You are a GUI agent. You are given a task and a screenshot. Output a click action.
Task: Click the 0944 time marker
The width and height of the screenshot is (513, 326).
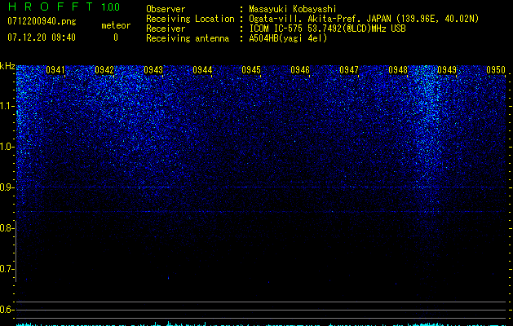click(x=202, y=70)
